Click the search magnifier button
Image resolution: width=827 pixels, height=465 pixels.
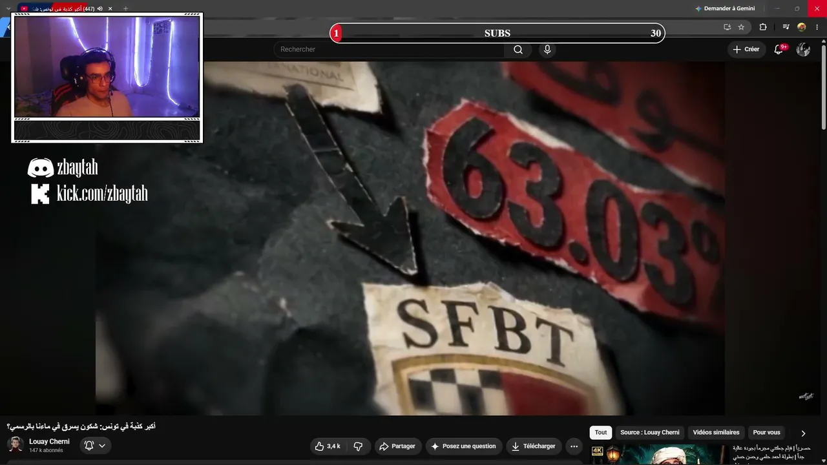click(x=518, y=50)
